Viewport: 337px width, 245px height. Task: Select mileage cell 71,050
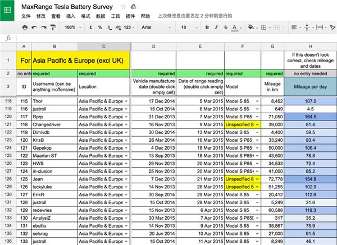coord(272,117)
